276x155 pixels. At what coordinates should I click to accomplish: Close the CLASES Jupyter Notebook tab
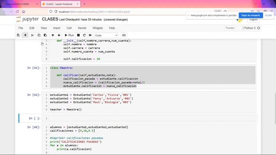click(x=78, y=4)
